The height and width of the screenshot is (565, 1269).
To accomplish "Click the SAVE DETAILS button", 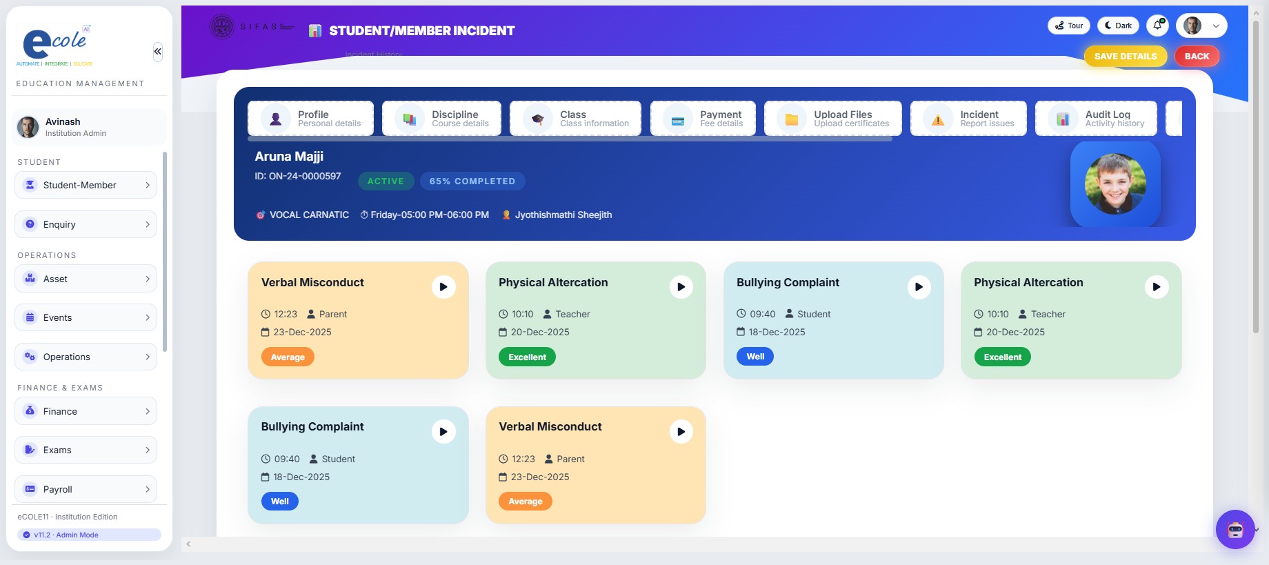I will pyautogui.click(x=1126, y=57).
